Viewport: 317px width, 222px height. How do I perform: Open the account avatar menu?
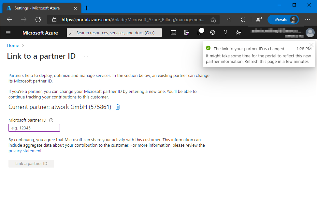coord(310,33)
